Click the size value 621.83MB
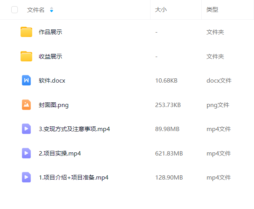This screenshot has height=209, width=254. coord(169,154)
